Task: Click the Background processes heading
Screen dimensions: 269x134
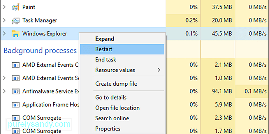Action: [x=40, y=51]
